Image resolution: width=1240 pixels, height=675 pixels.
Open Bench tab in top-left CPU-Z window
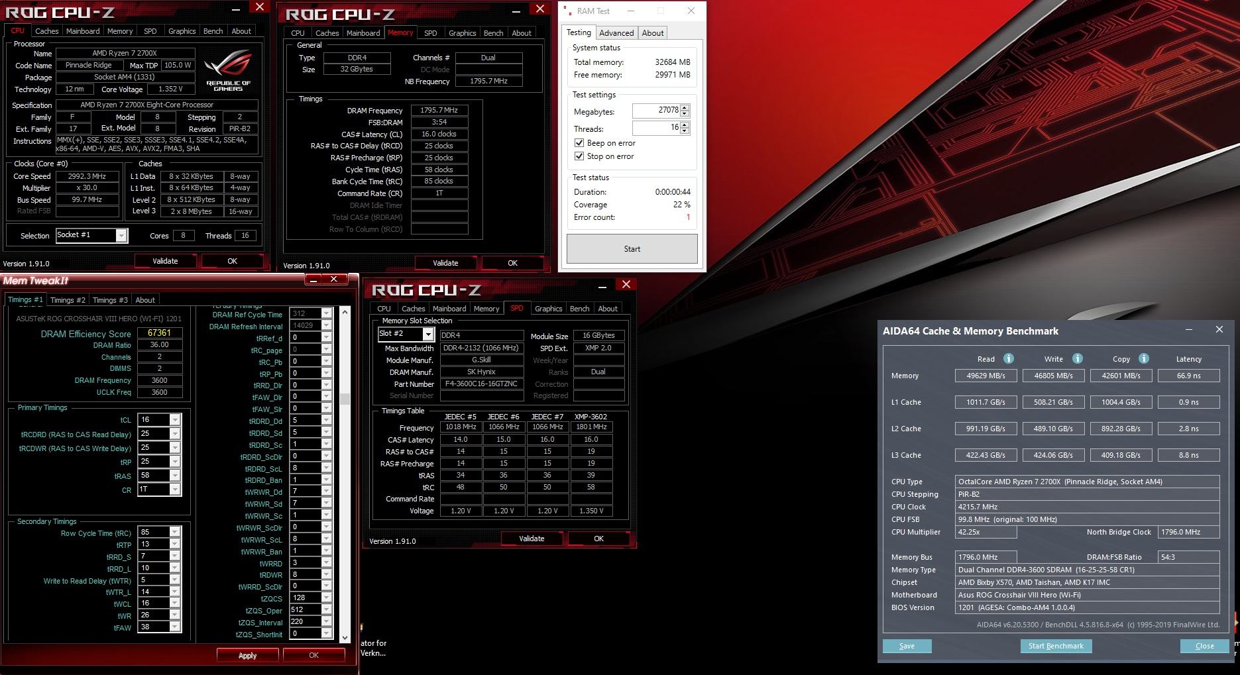tap(213, 31)
